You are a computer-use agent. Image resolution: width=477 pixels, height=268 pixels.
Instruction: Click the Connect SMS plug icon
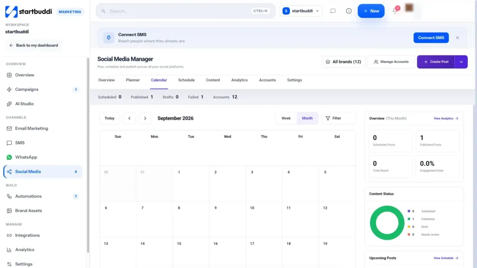(x=109, y=38)
